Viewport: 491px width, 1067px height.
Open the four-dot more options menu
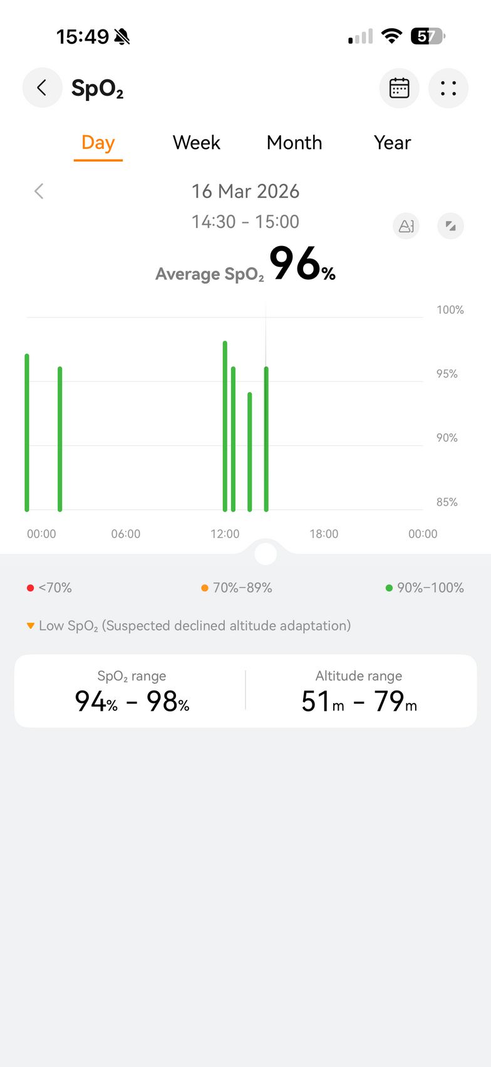(448, 88)
